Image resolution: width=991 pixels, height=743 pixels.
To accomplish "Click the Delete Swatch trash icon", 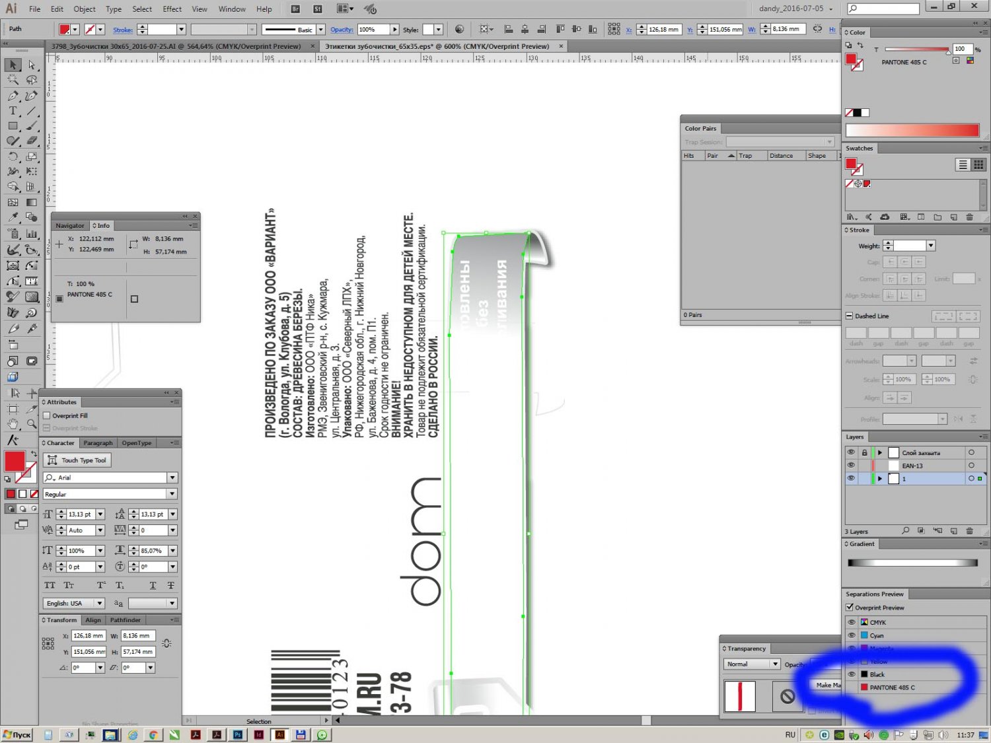I will click(x=969, y=217).
